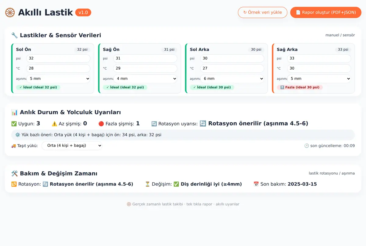Edit the Sağ Ön psi field

(x=145, y=58)
